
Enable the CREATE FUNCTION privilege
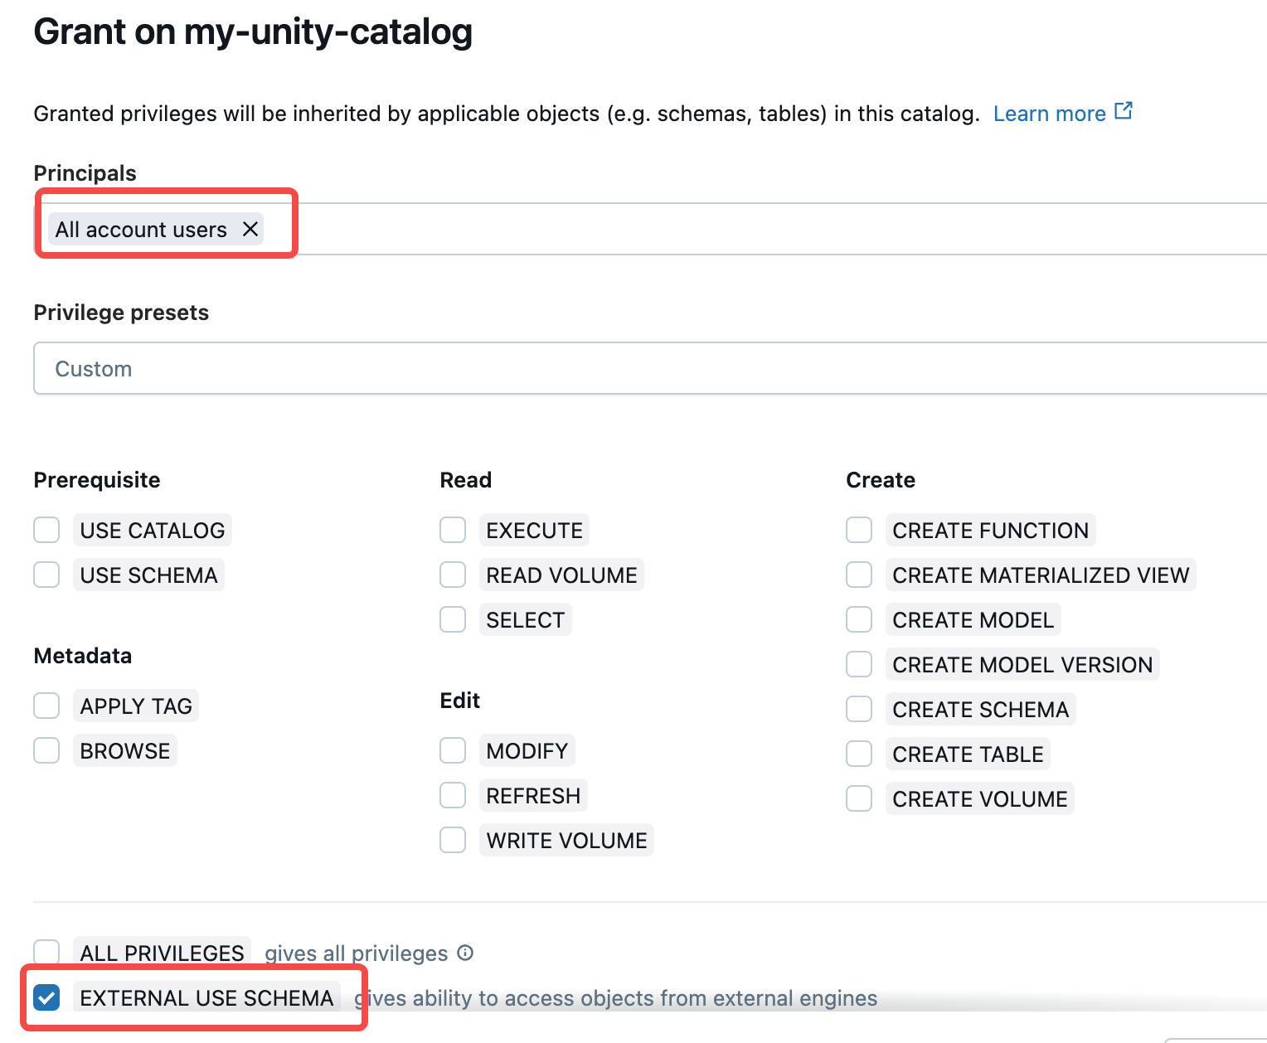[x=859, y=529]
